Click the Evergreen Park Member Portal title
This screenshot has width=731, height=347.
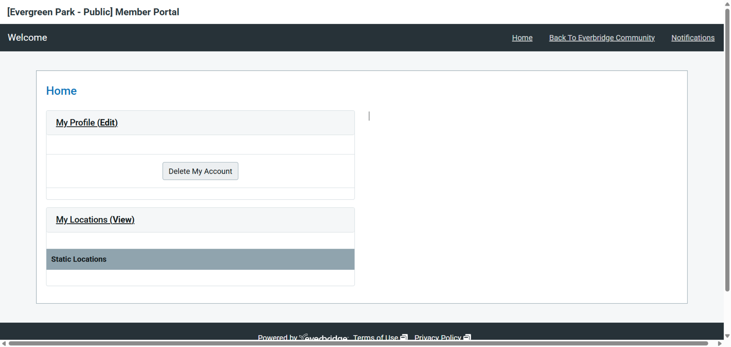93,12
